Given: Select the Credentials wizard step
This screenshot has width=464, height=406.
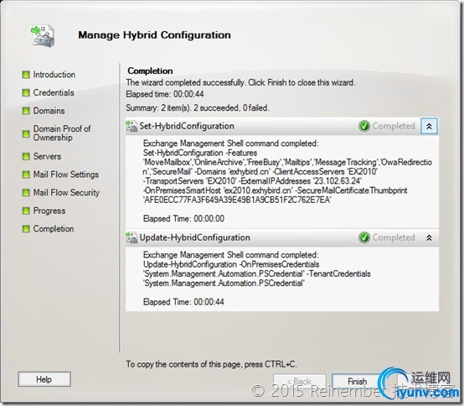Looking at the screenshot, I should point(54,93).
